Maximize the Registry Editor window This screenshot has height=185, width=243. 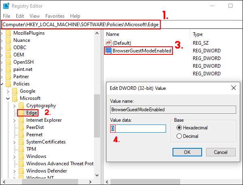click(x=230, y=6)
